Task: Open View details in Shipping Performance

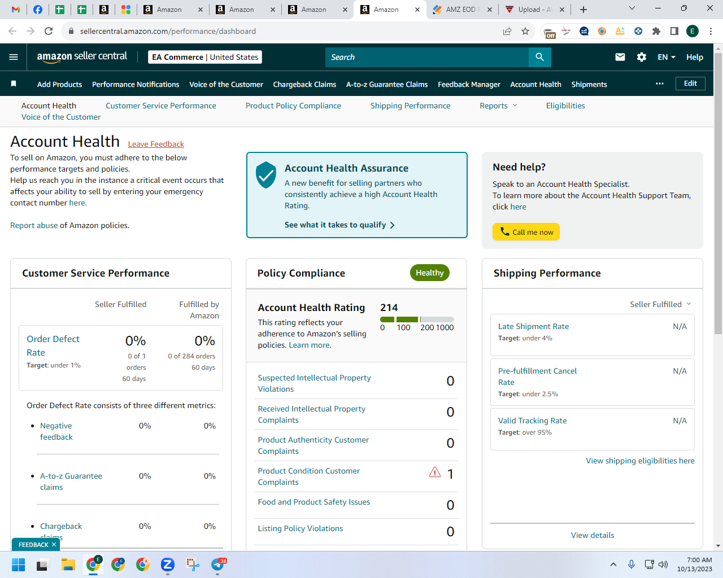Action: [x=593, y=535]
